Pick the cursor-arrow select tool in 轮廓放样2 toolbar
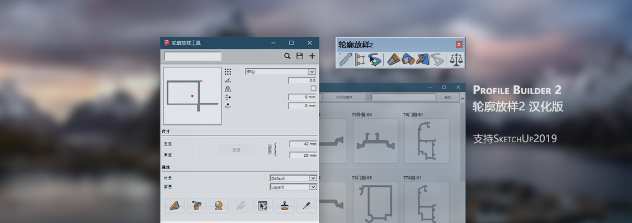The width and height of the screenshot is (632, 223). tap(374, 60)
